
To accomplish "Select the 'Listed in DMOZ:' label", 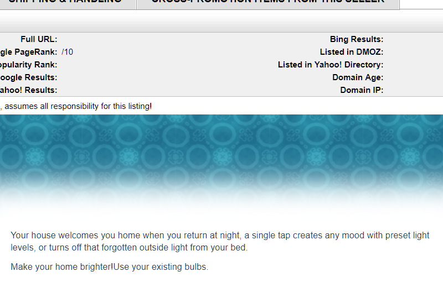I will (x=352, y=52).
